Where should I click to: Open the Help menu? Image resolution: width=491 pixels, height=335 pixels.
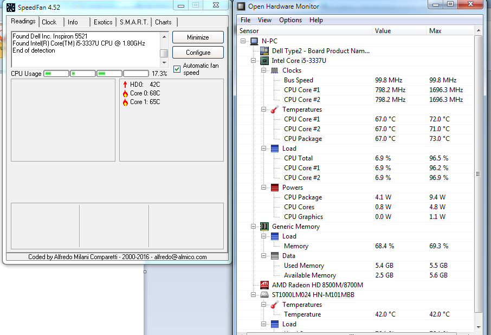coord(316,20)
